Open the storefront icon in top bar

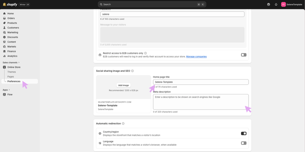click(x=268, y=5)
